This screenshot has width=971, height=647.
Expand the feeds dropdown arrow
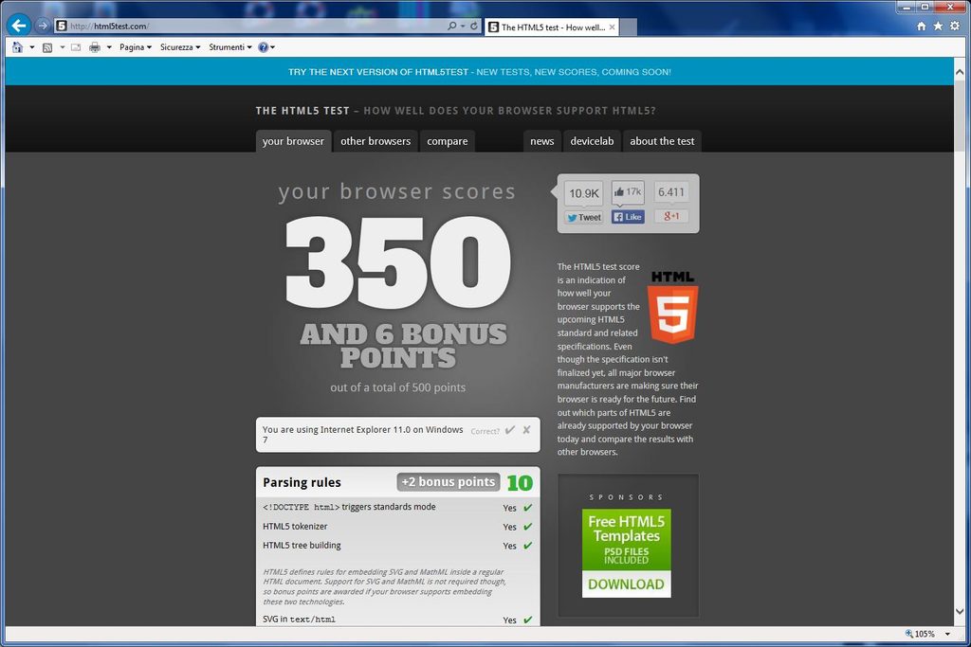[62, 47]
